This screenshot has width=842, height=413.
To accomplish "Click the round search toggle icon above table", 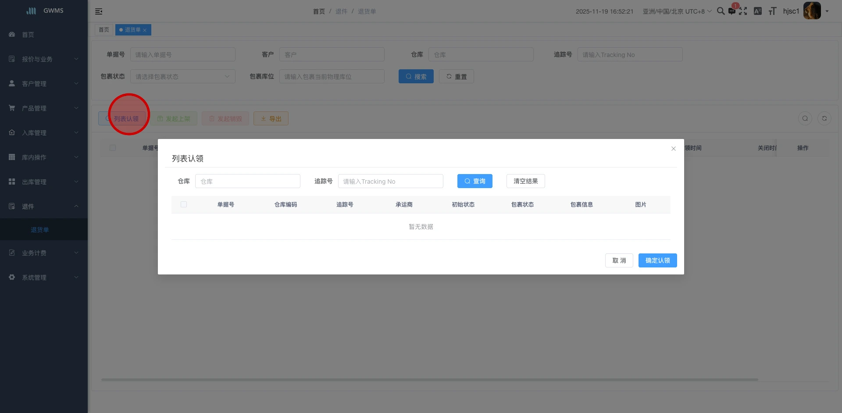I will click(x=805, y=118).
